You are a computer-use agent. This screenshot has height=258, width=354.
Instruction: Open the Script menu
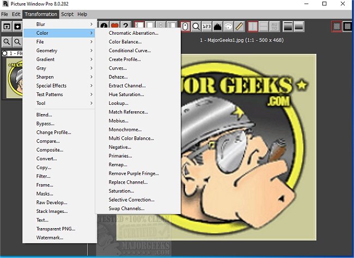click(x=67, y=14)
